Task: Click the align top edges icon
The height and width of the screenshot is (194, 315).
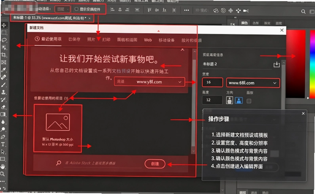Action: [149, 10]
